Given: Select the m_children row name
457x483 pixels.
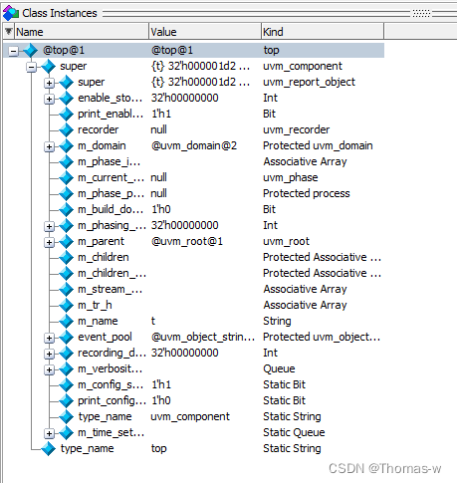Looking at the screenshot, I should tap(104, 257).
